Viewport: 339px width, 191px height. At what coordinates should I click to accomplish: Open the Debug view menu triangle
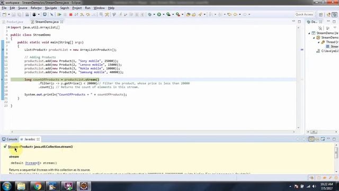(x=335, y=28)
